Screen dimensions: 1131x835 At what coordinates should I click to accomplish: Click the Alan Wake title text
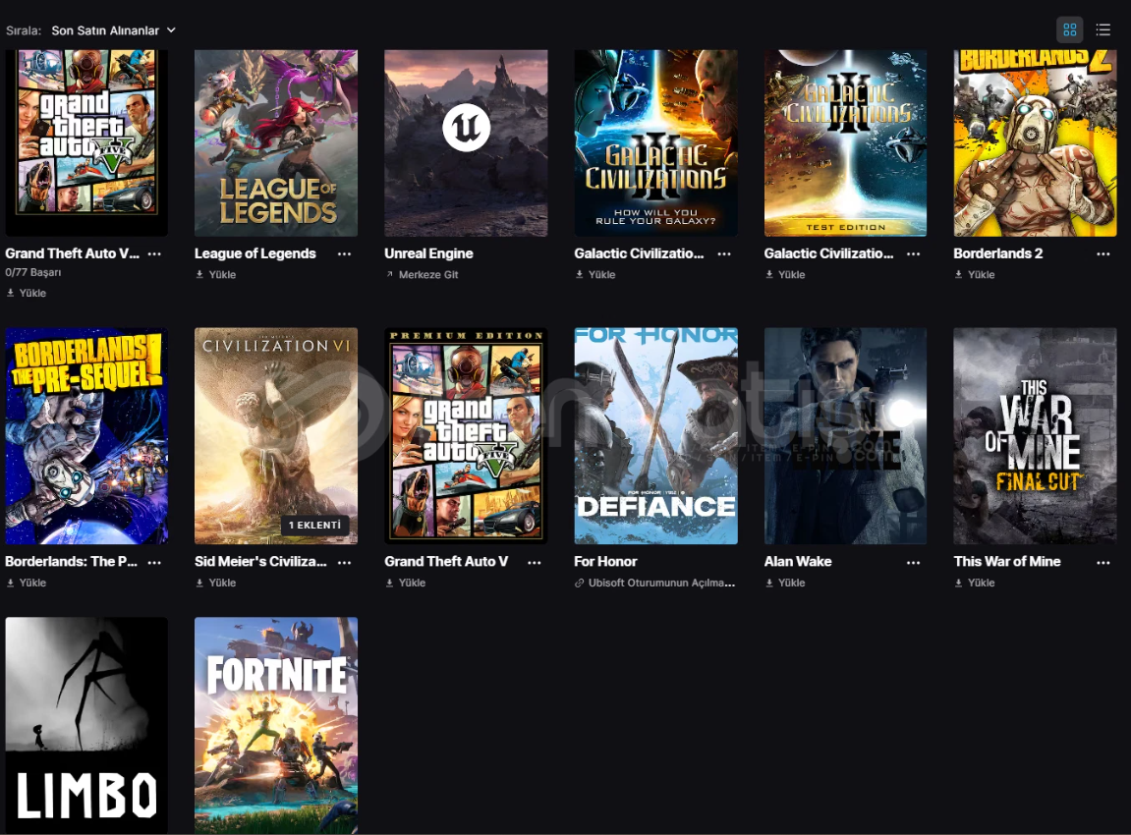click(798, 562)
